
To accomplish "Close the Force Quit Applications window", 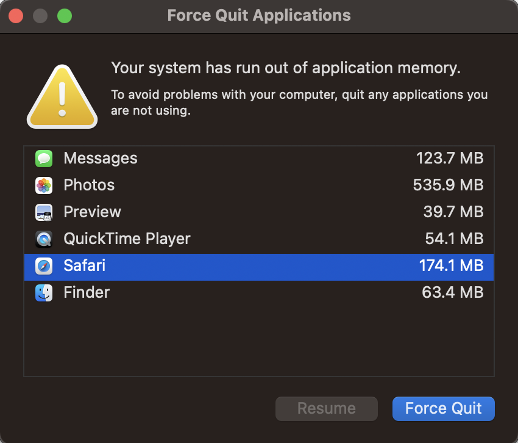I will [16, 16].
